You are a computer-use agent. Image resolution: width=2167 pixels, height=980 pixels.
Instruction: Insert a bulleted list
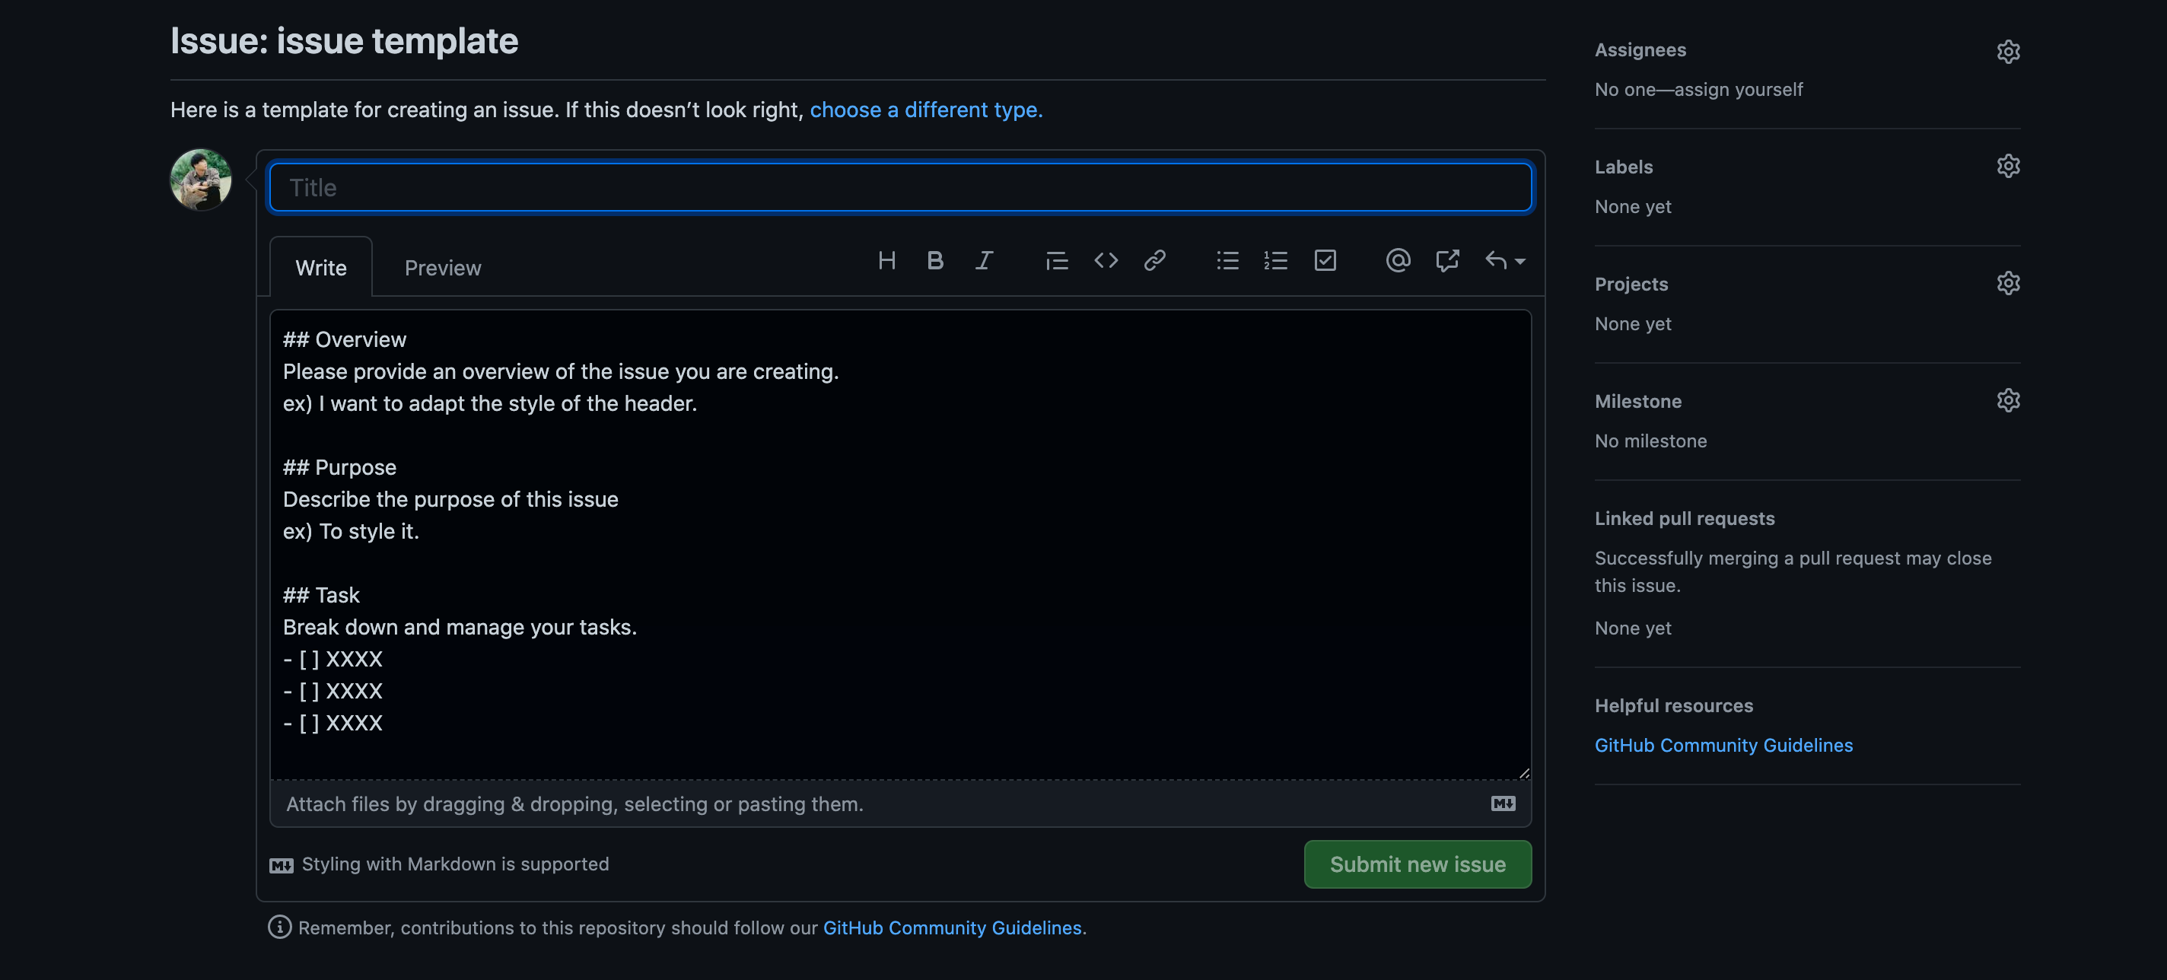tap(1227, 261)
